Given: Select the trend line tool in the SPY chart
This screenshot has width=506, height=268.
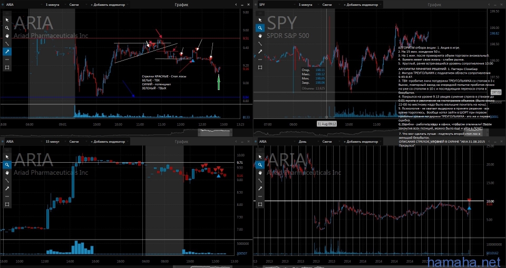Looking at the screenshot, I should tap(260, 44).
